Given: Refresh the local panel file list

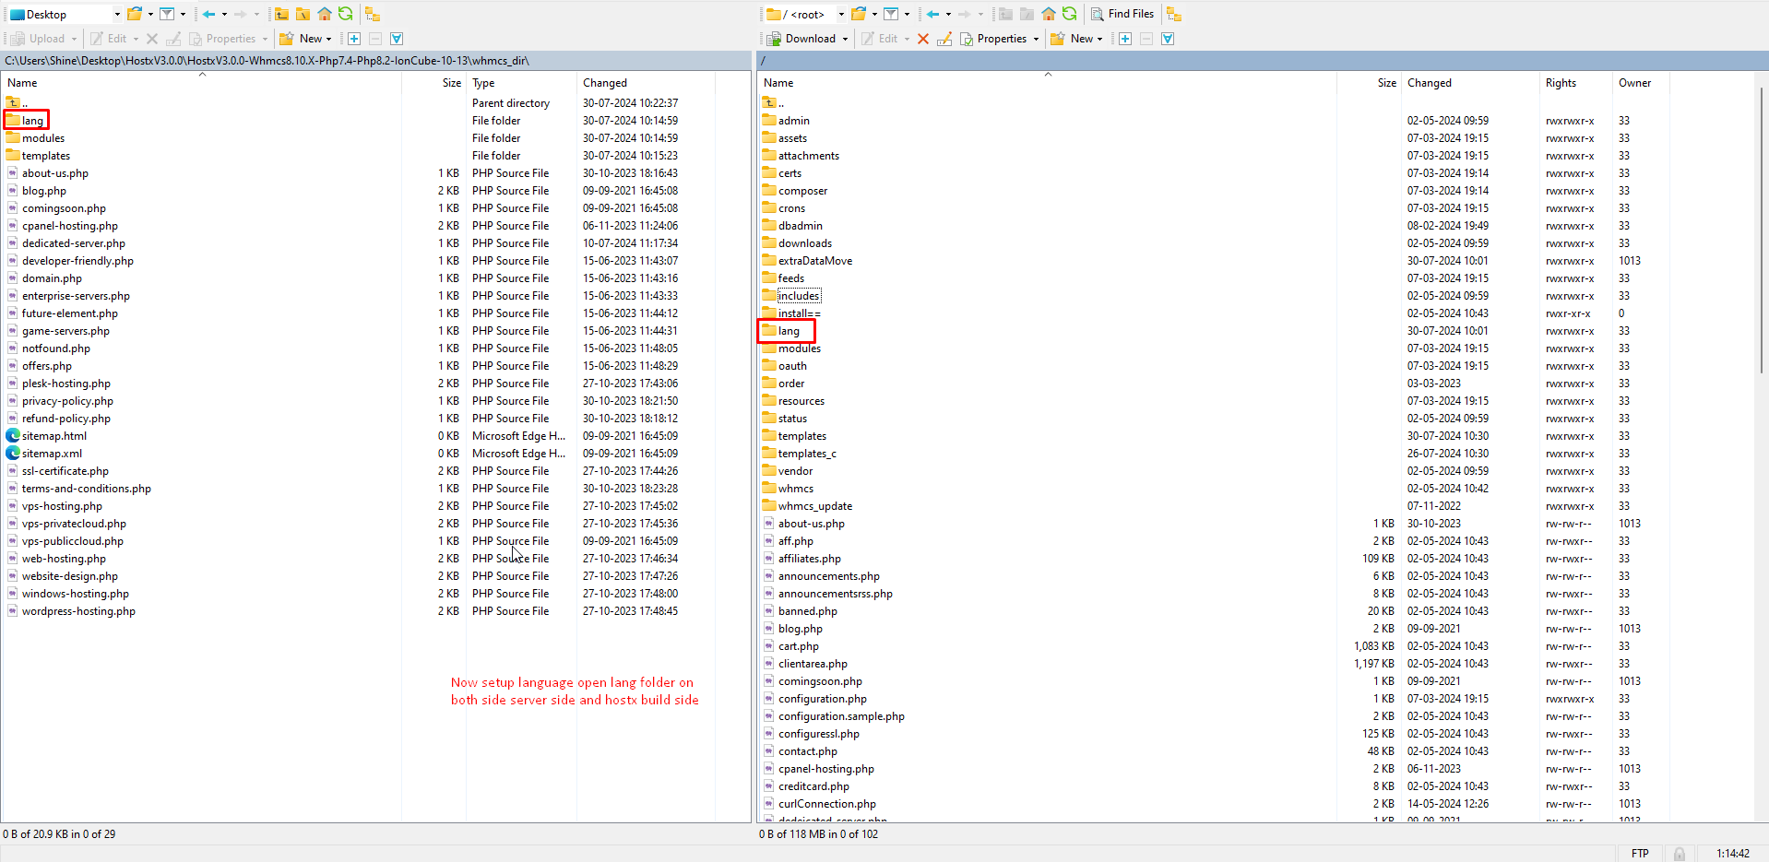Looking at the screenshot, I should tap(346, 14).
